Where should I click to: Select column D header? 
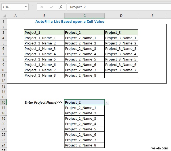121,16
